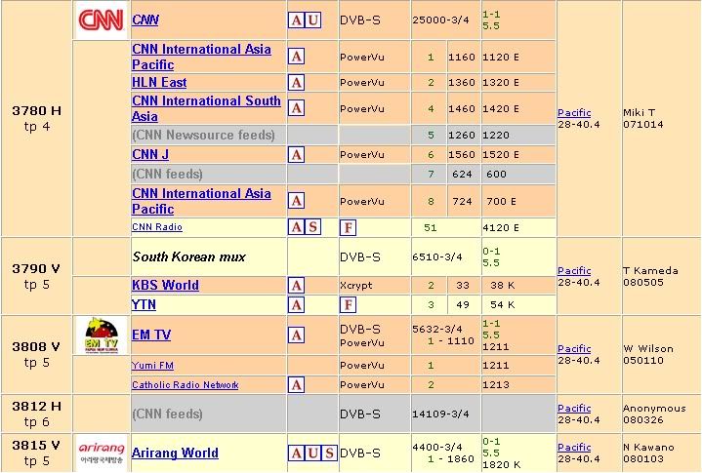
Task: Click the 1213 audio PID value
Action: [496, 384]
